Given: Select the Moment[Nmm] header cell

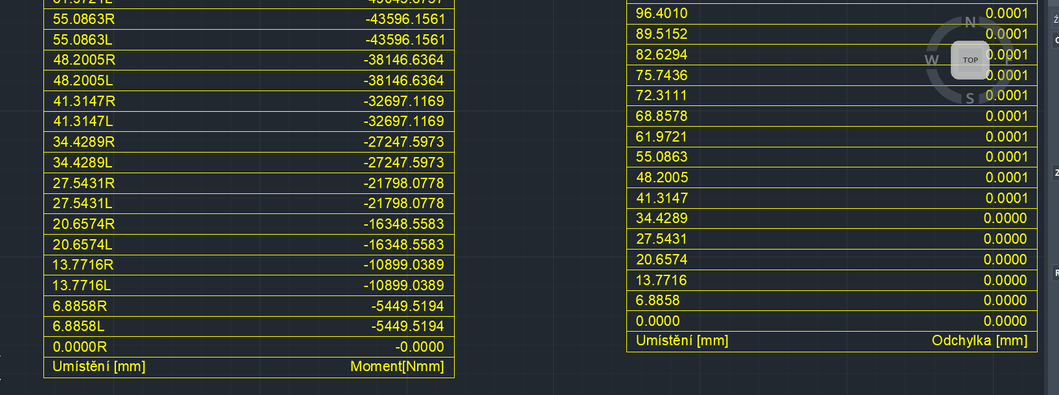Looking at the screenshot, I should point(397,367).
